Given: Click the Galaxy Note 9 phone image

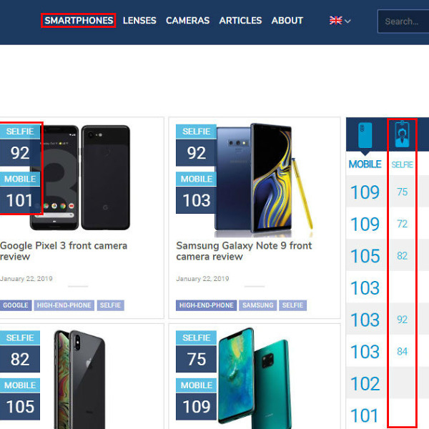Looking at the screenshot, I should click(x=264, y=180).
